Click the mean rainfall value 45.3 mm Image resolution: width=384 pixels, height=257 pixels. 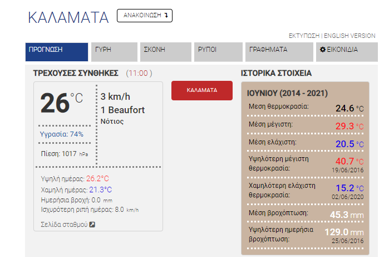347,215
